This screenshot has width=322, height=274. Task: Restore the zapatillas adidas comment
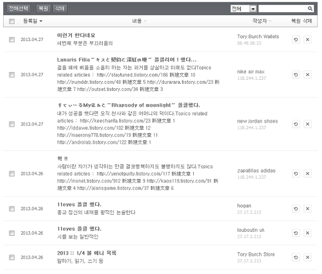(296, 174)
